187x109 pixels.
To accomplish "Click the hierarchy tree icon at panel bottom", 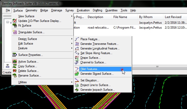I will [8, 66].
